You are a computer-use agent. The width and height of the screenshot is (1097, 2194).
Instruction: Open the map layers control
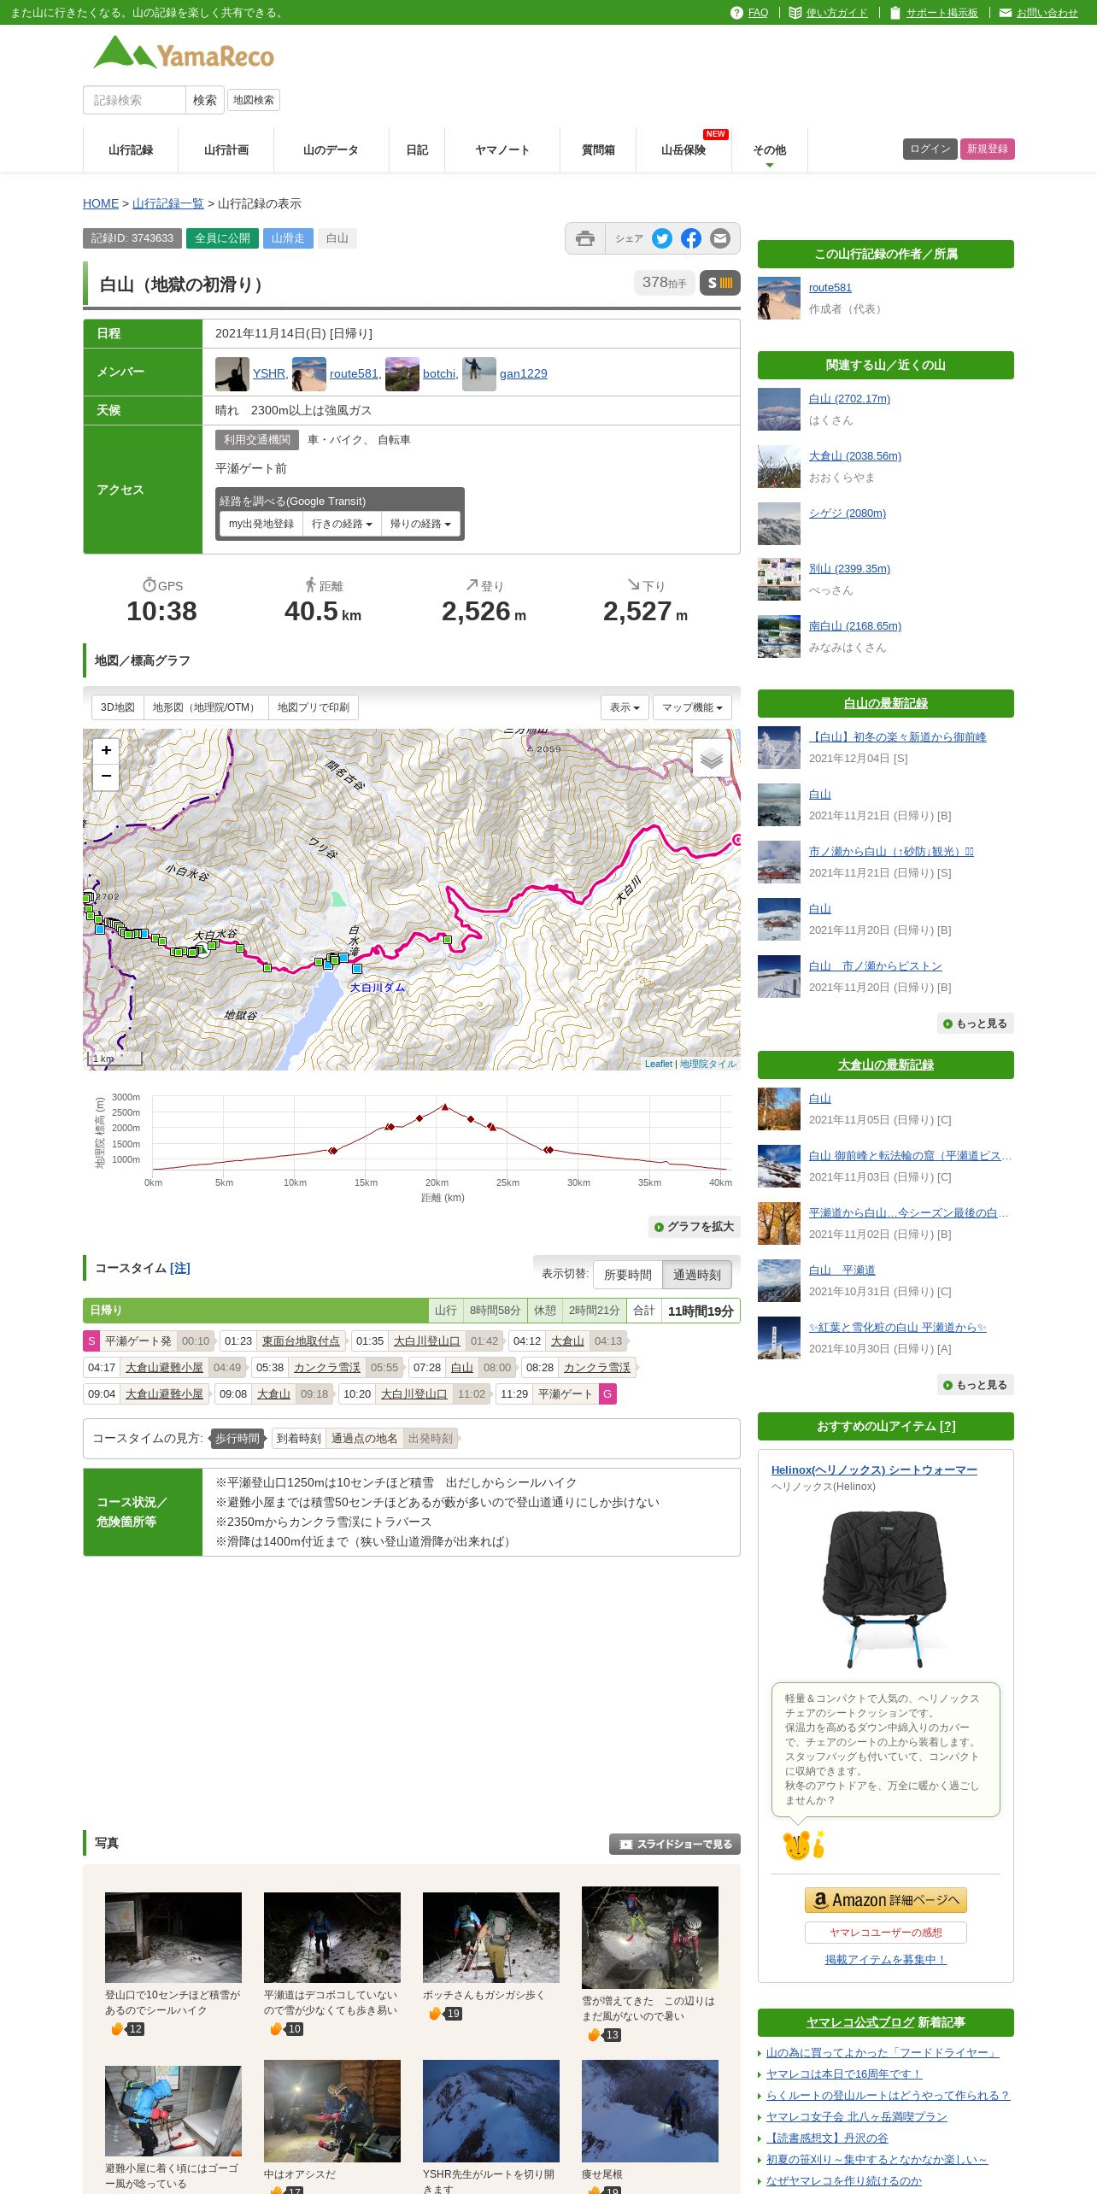click(711, 758)
